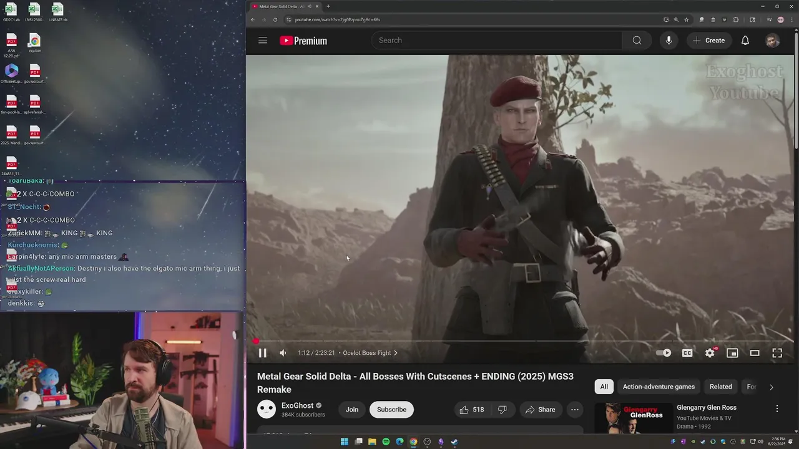Select the Metal Gear Solid Delta browser tab
This screenshot has height=449, width=799.
coord(285,6)
